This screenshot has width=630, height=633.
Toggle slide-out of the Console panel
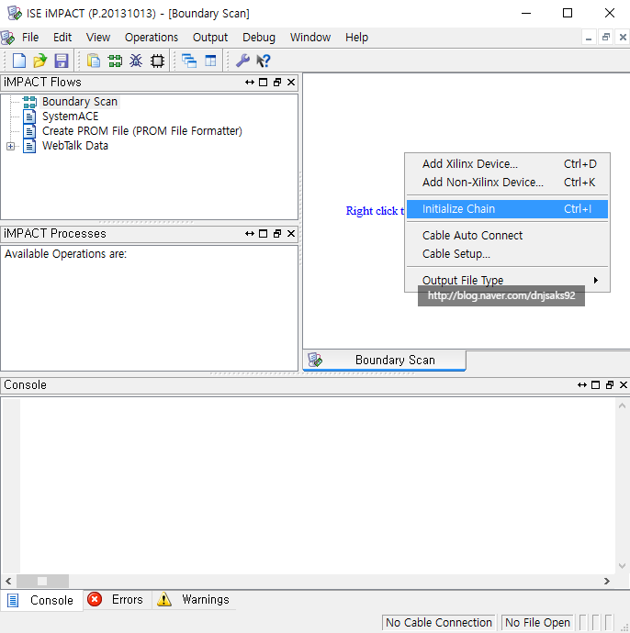(x=582, y=385)
